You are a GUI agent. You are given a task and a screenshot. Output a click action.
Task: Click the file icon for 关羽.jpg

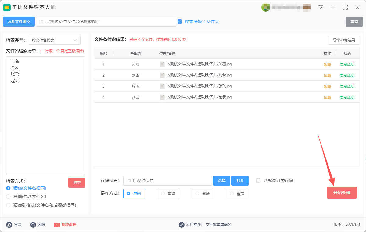[x=162, y=64]
